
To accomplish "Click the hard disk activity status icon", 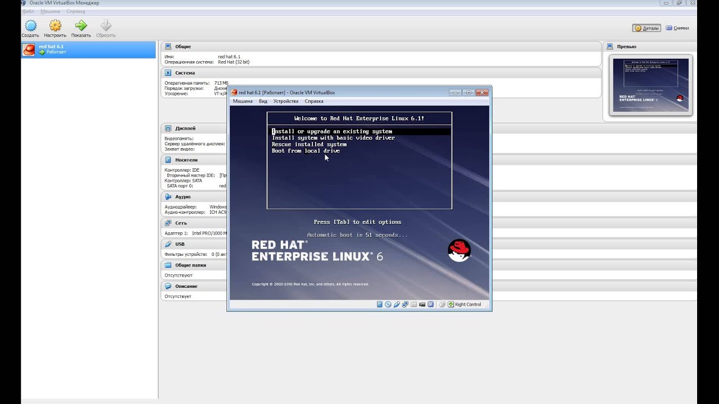I will pyautogui.click(x=380, y=304).
